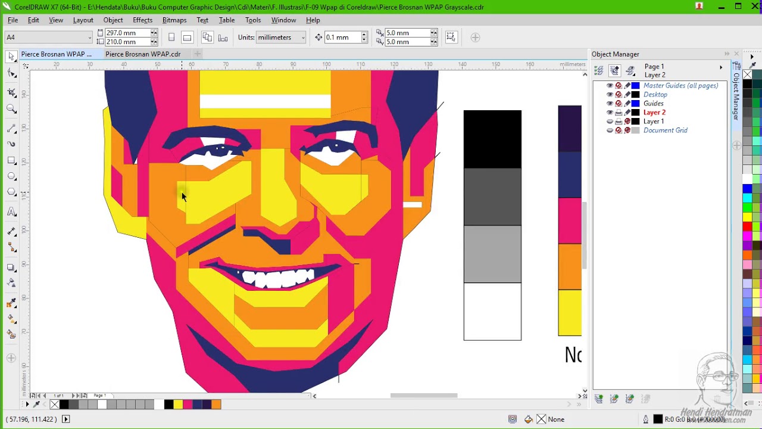Click the Page 1 tab
Image resolution: width=762 pixels, height=429 pixels.
coord(99,396)
